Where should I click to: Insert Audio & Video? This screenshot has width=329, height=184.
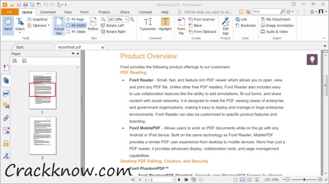(274, 31)
